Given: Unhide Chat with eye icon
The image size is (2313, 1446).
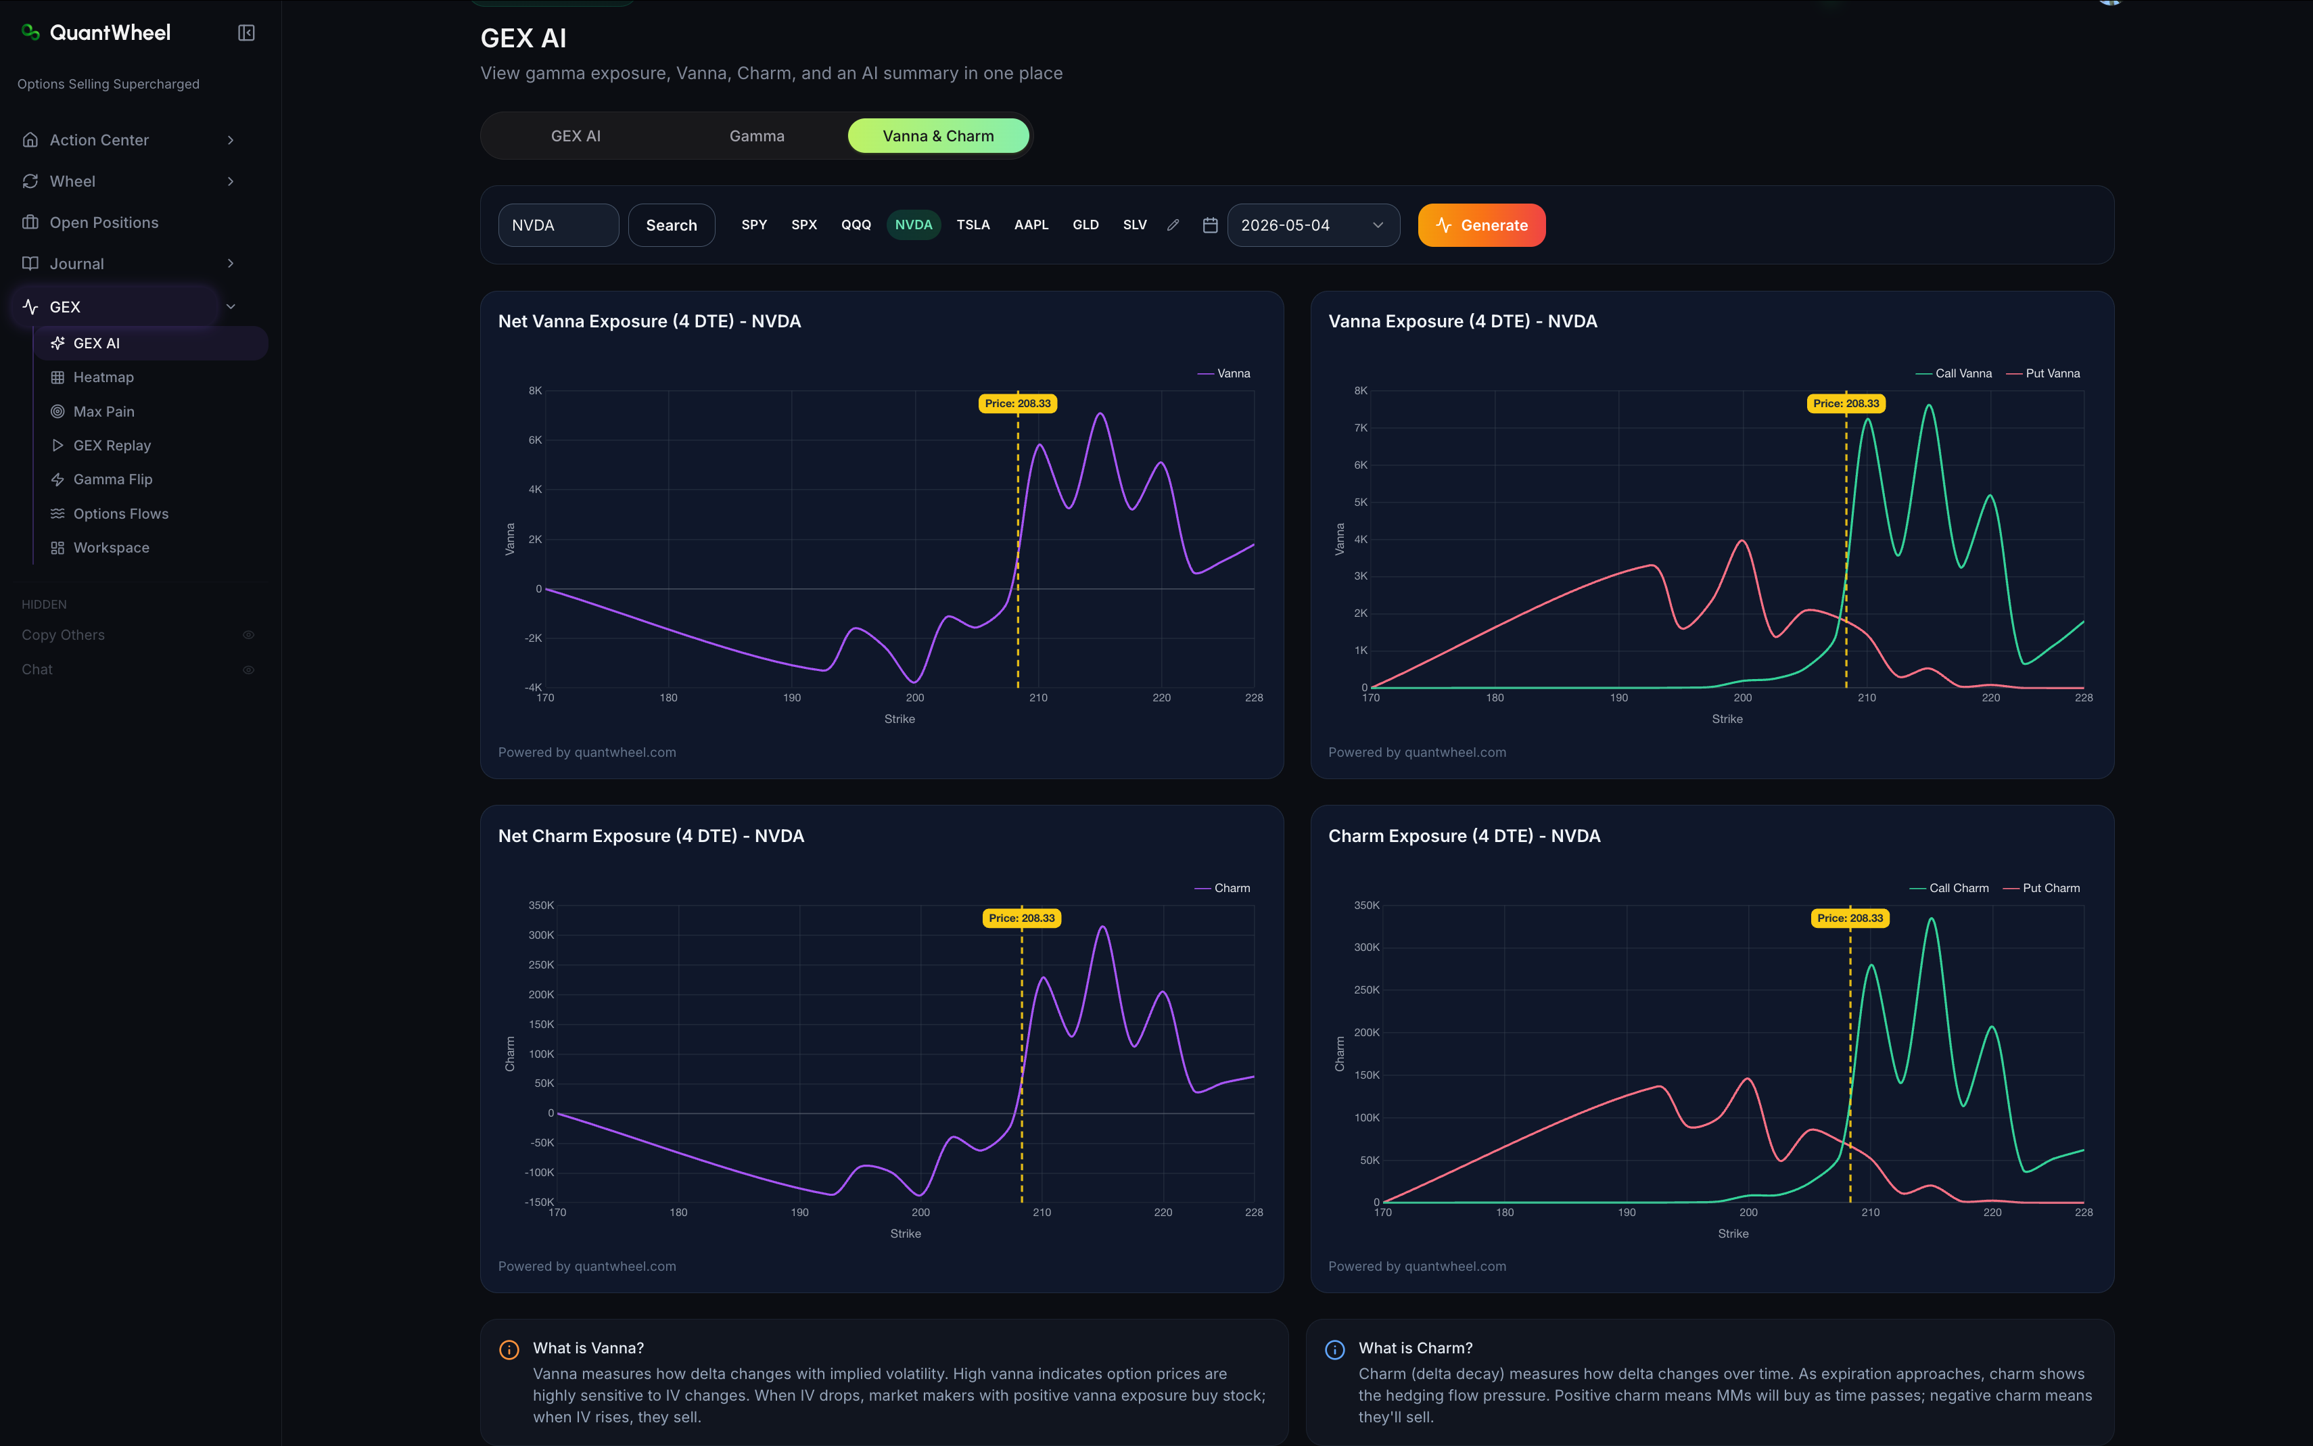Looking at the screenshot, I should coord(249,670).
